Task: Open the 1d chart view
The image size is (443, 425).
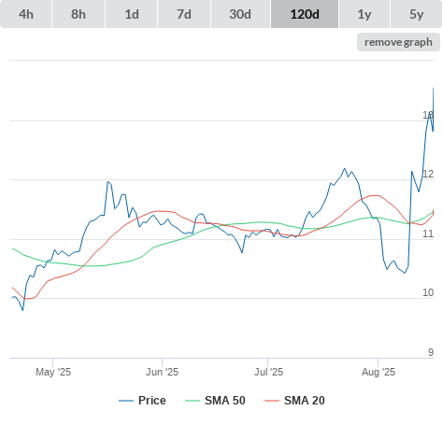Action: pos(132,14)
